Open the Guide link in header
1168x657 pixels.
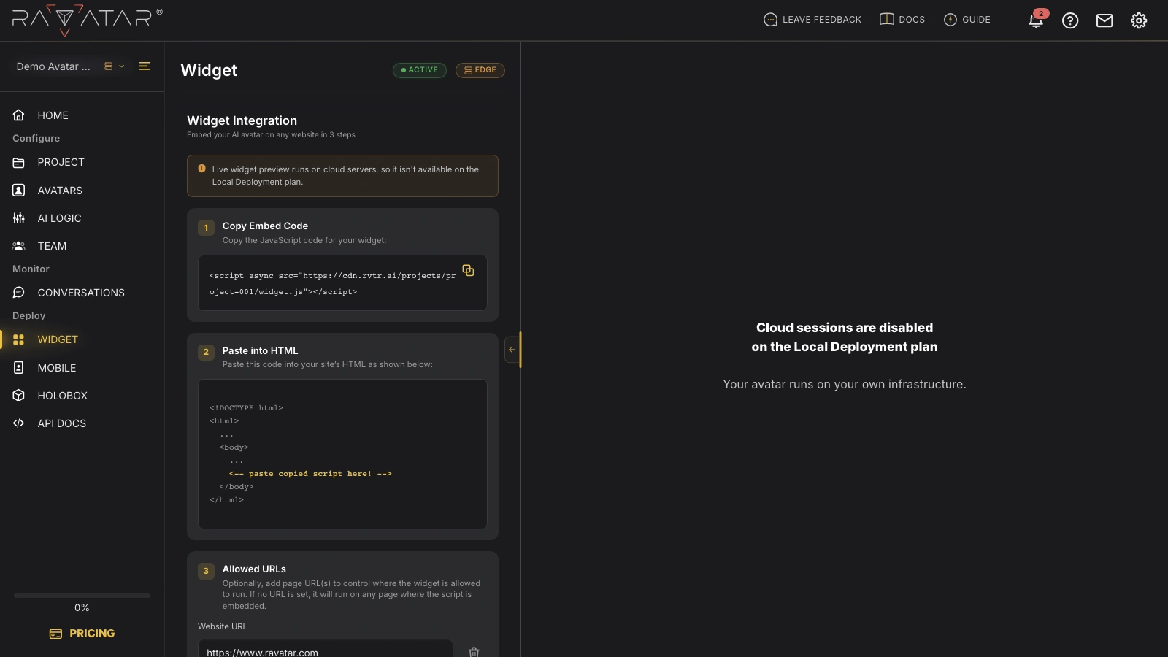[967, 20]
